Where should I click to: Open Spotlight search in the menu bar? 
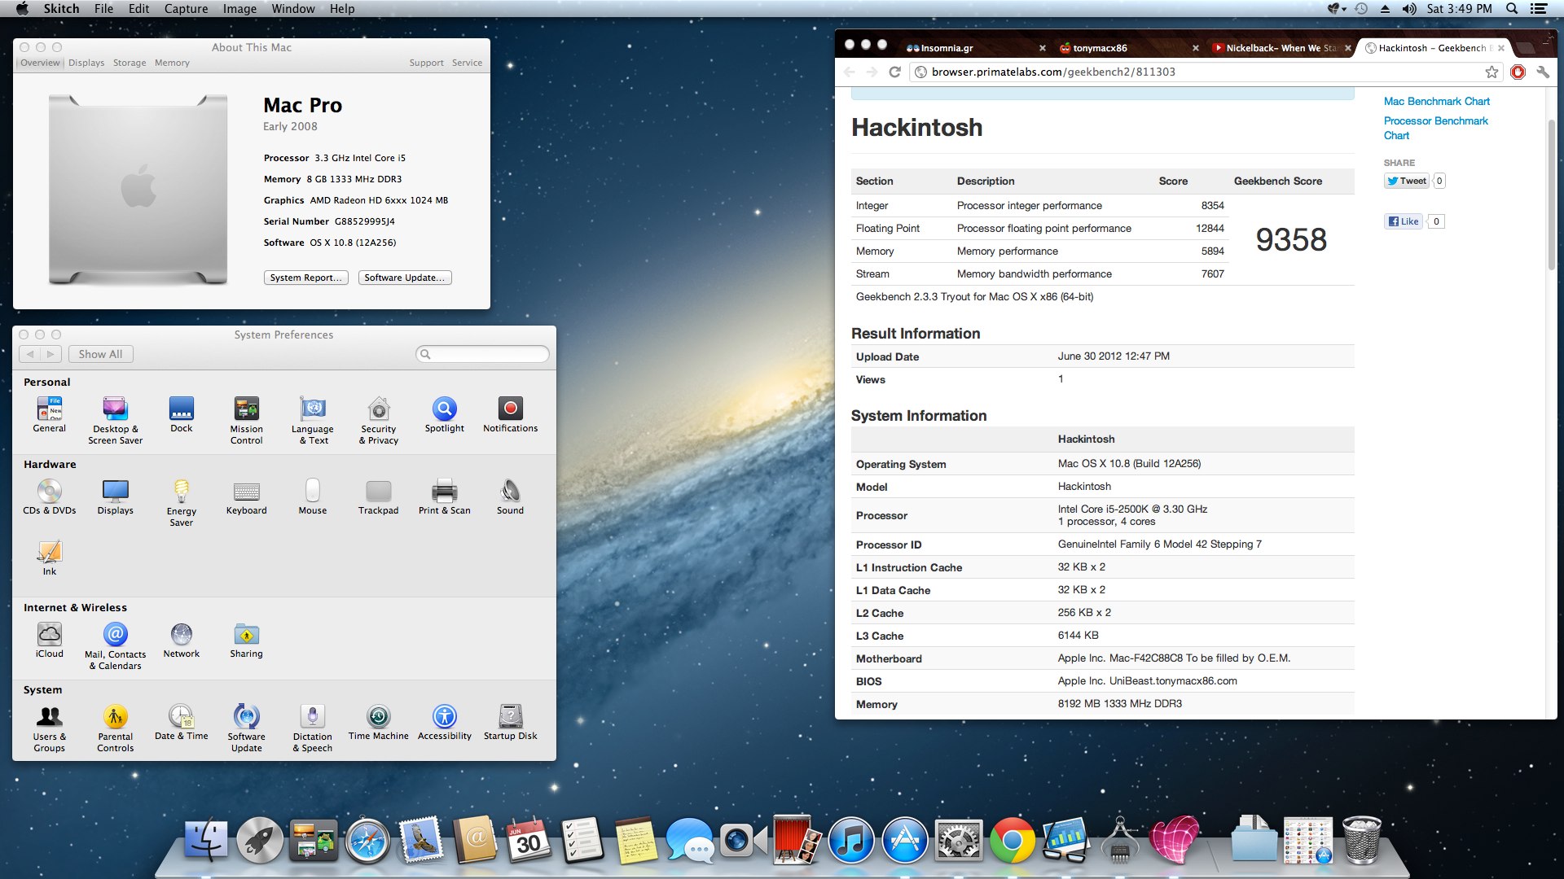click(1512, 8)
